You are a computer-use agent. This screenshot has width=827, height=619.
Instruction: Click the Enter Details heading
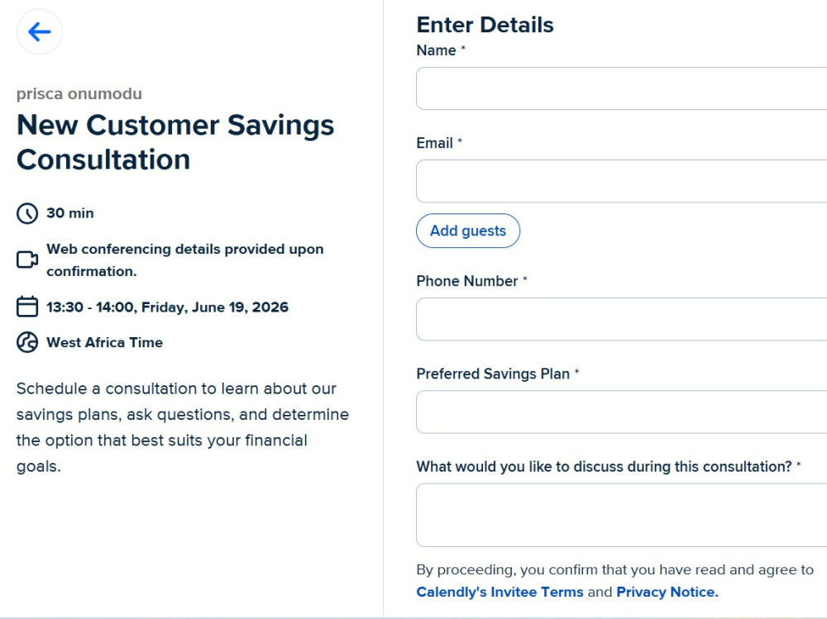[485, 25]
